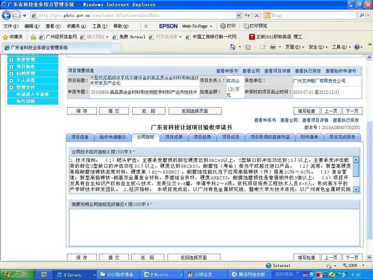Expand the 归档管理 sidebar node

(11, 74)
